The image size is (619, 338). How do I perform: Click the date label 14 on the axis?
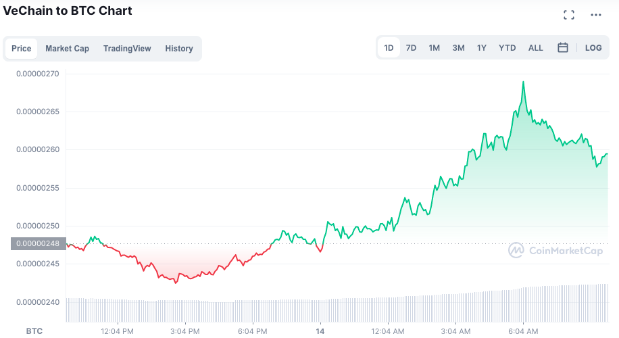point(320,331)
